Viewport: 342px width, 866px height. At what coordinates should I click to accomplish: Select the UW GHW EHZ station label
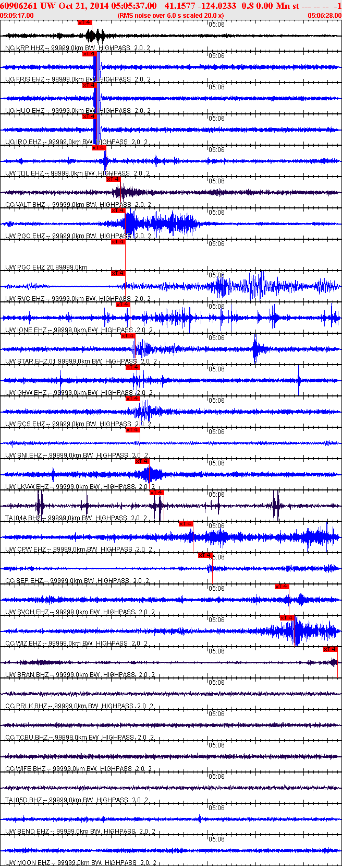tap(79, 393)
